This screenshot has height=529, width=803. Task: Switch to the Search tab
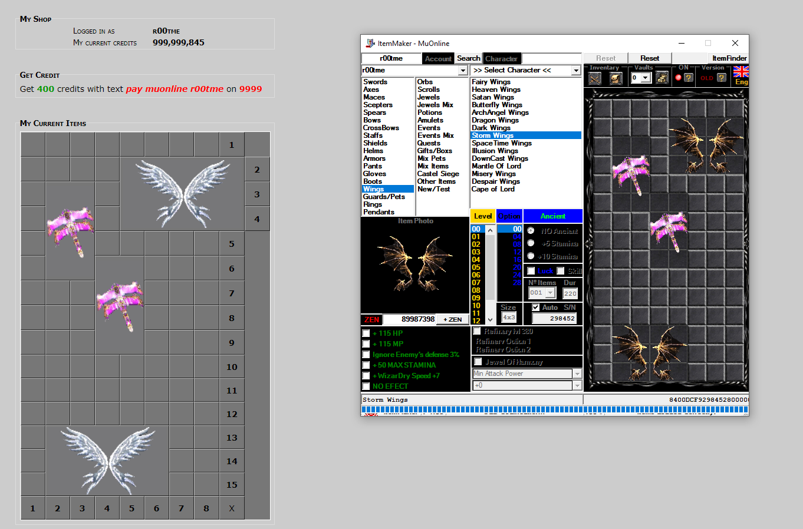pyautogui.click(x=469, y=58)
